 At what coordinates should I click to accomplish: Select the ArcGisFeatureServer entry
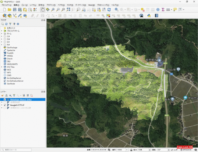coord(15,81)
